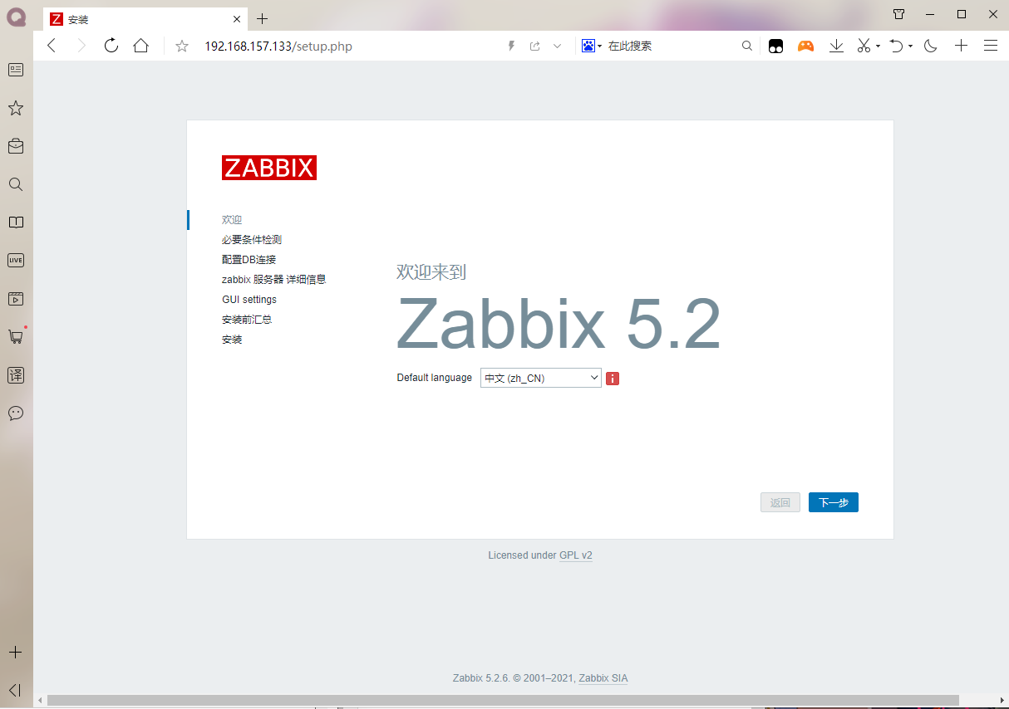Screen dimensions: 1009x709
Task: Select the final 安装 step in list
Action: (232, 340)
